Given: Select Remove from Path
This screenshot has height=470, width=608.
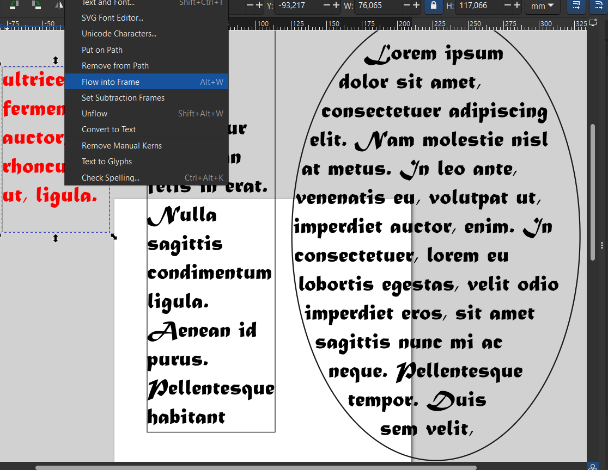Looking at the screenshot, I should point(147,66).
